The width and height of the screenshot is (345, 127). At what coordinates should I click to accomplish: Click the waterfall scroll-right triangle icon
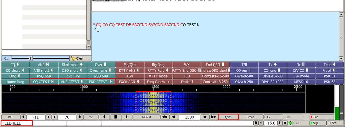pos(127,117)
